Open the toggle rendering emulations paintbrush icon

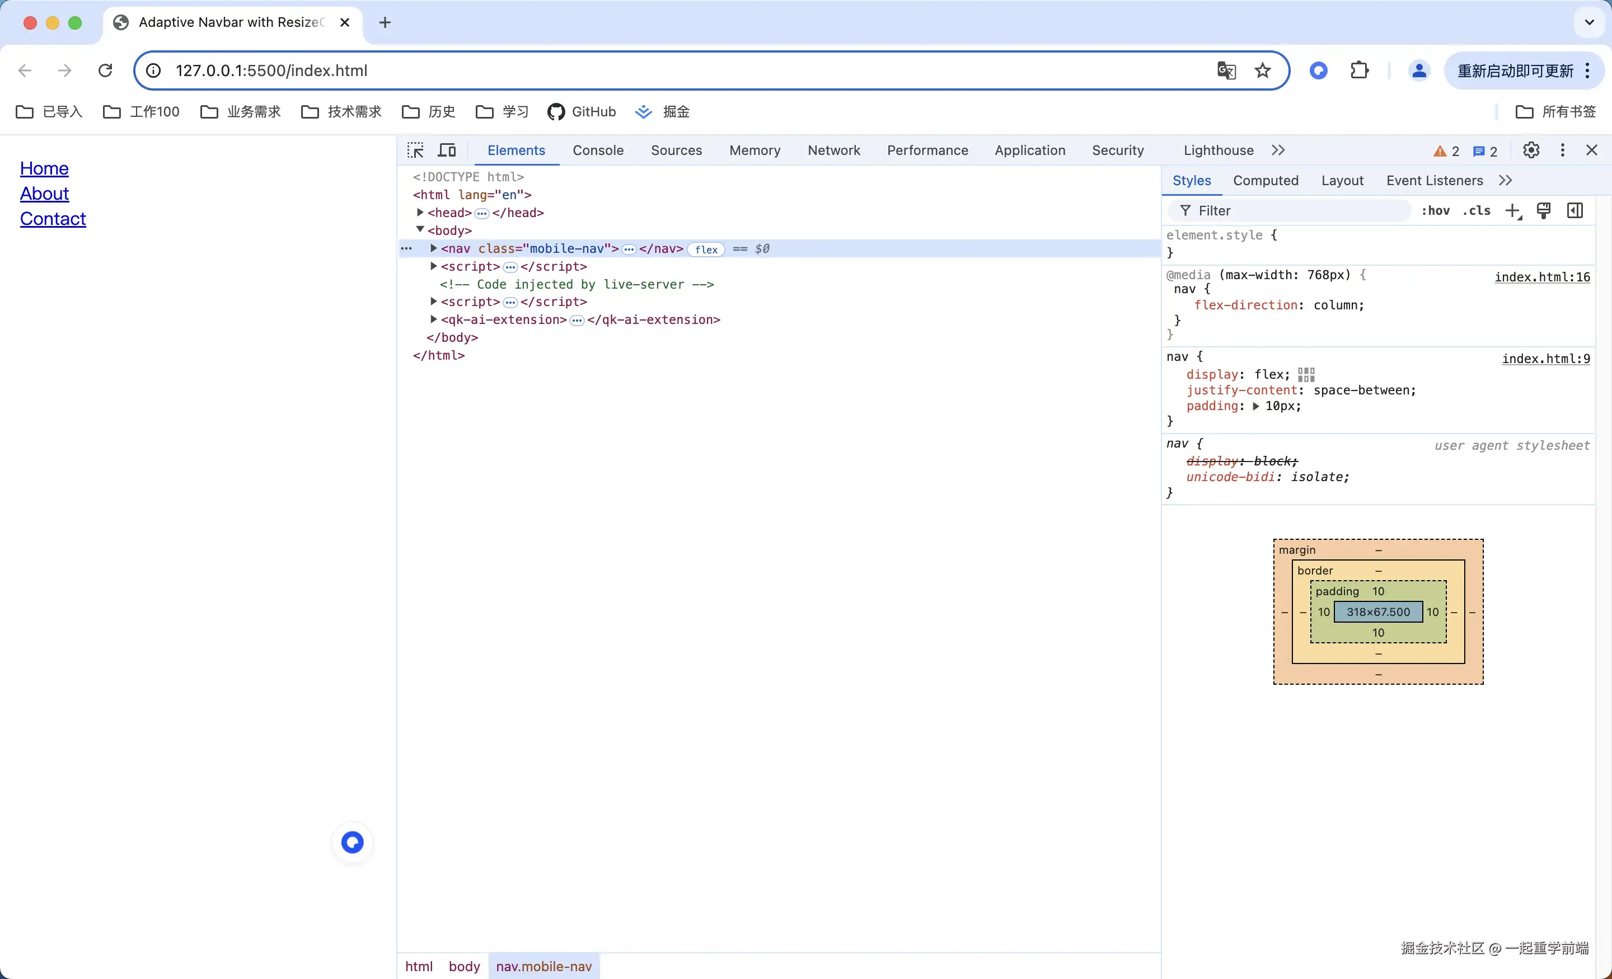point(1543,210)
